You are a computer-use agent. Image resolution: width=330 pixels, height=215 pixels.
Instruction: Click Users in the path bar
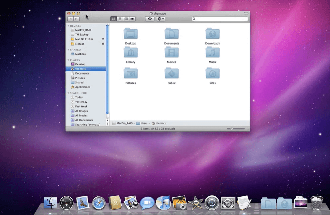pyautogui.click(x=144, y=123)
